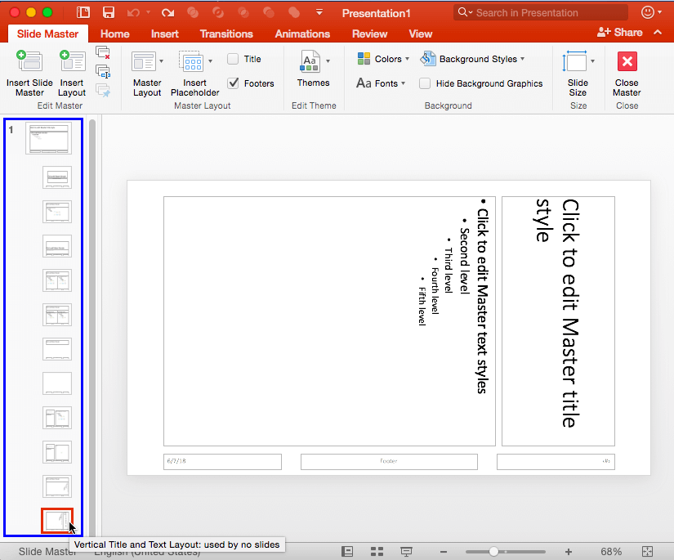Enable the Title checkbox
This screenshot has width=674, height=560.
click(234, 59)
